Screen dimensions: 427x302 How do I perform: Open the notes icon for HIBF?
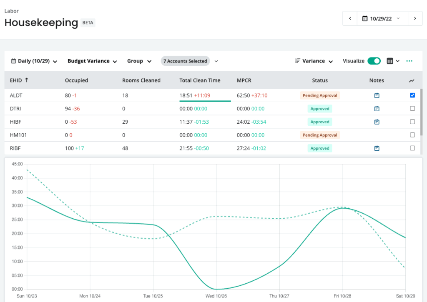click(x=377, y=122)
